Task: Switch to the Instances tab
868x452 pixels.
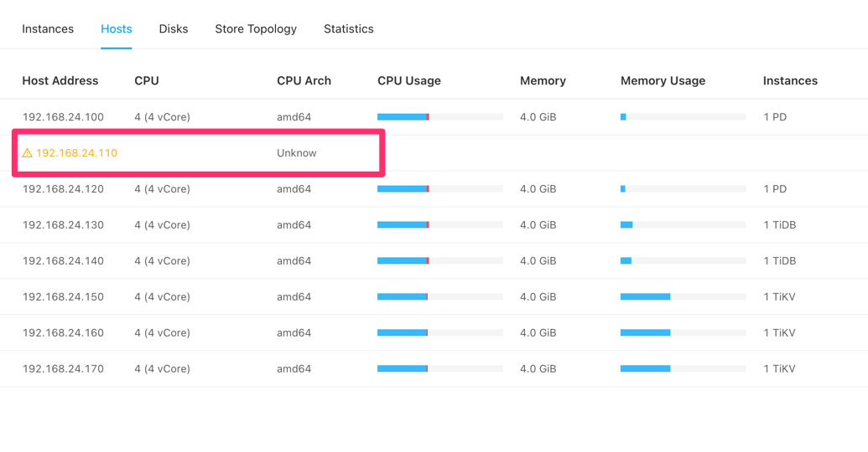Action: click(48, 28)
